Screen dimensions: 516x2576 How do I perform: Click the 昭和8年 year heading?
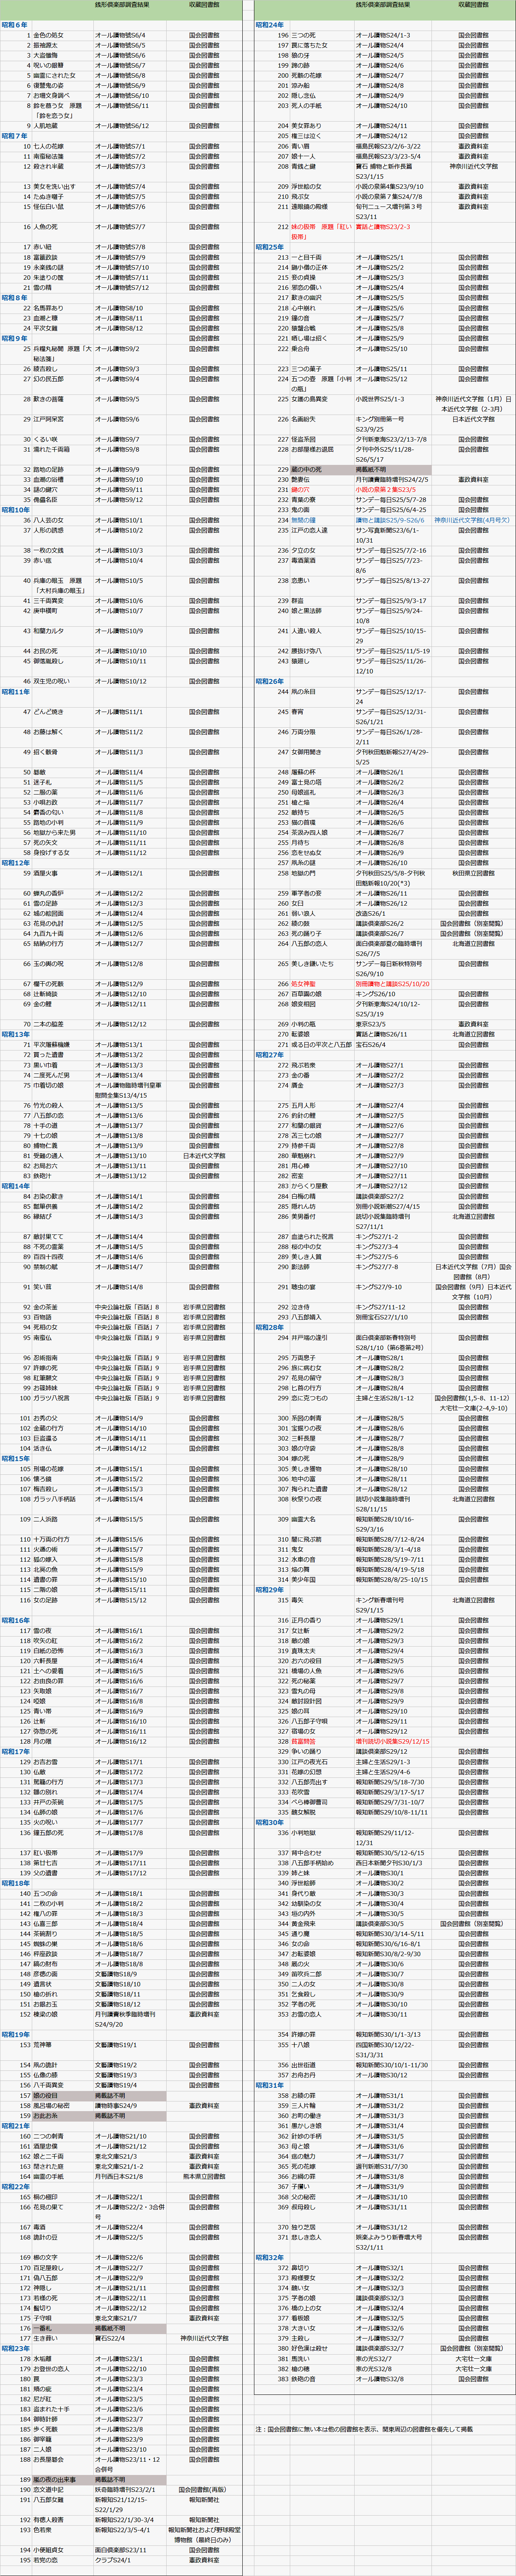point(15,297)
